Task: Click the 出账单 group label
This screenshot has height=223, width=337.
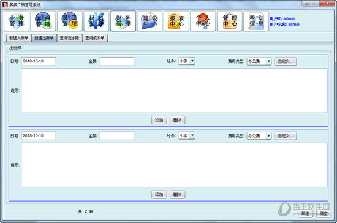Action: point(15,48)
